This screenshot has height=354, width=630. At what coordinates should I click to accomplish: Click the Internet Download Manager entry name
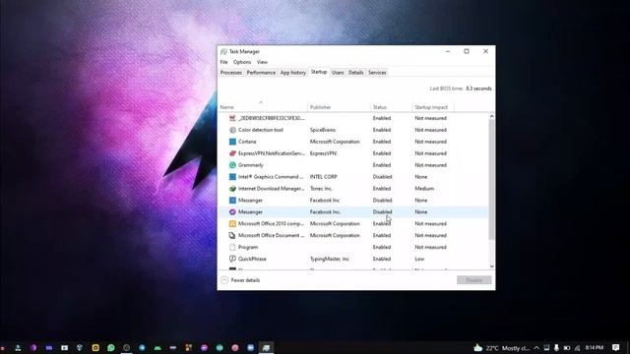pyautogui.click(x=272, y=188)
